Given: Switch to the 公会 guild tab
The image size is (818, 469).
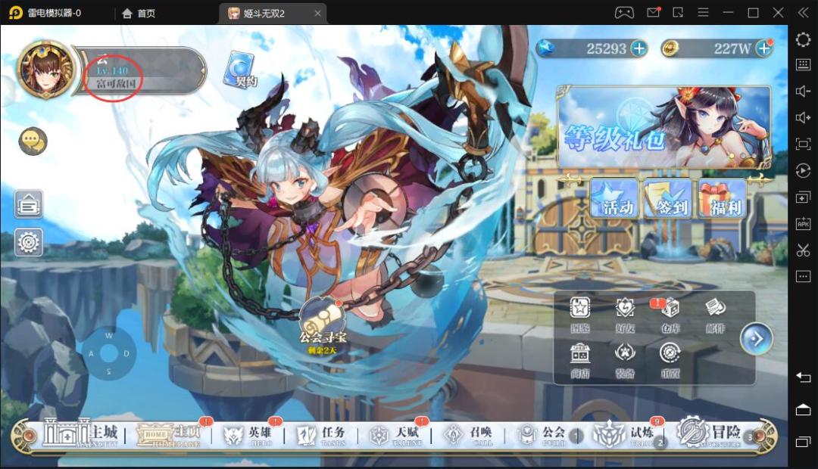Looking at the screenshot, I should point(541,435).
